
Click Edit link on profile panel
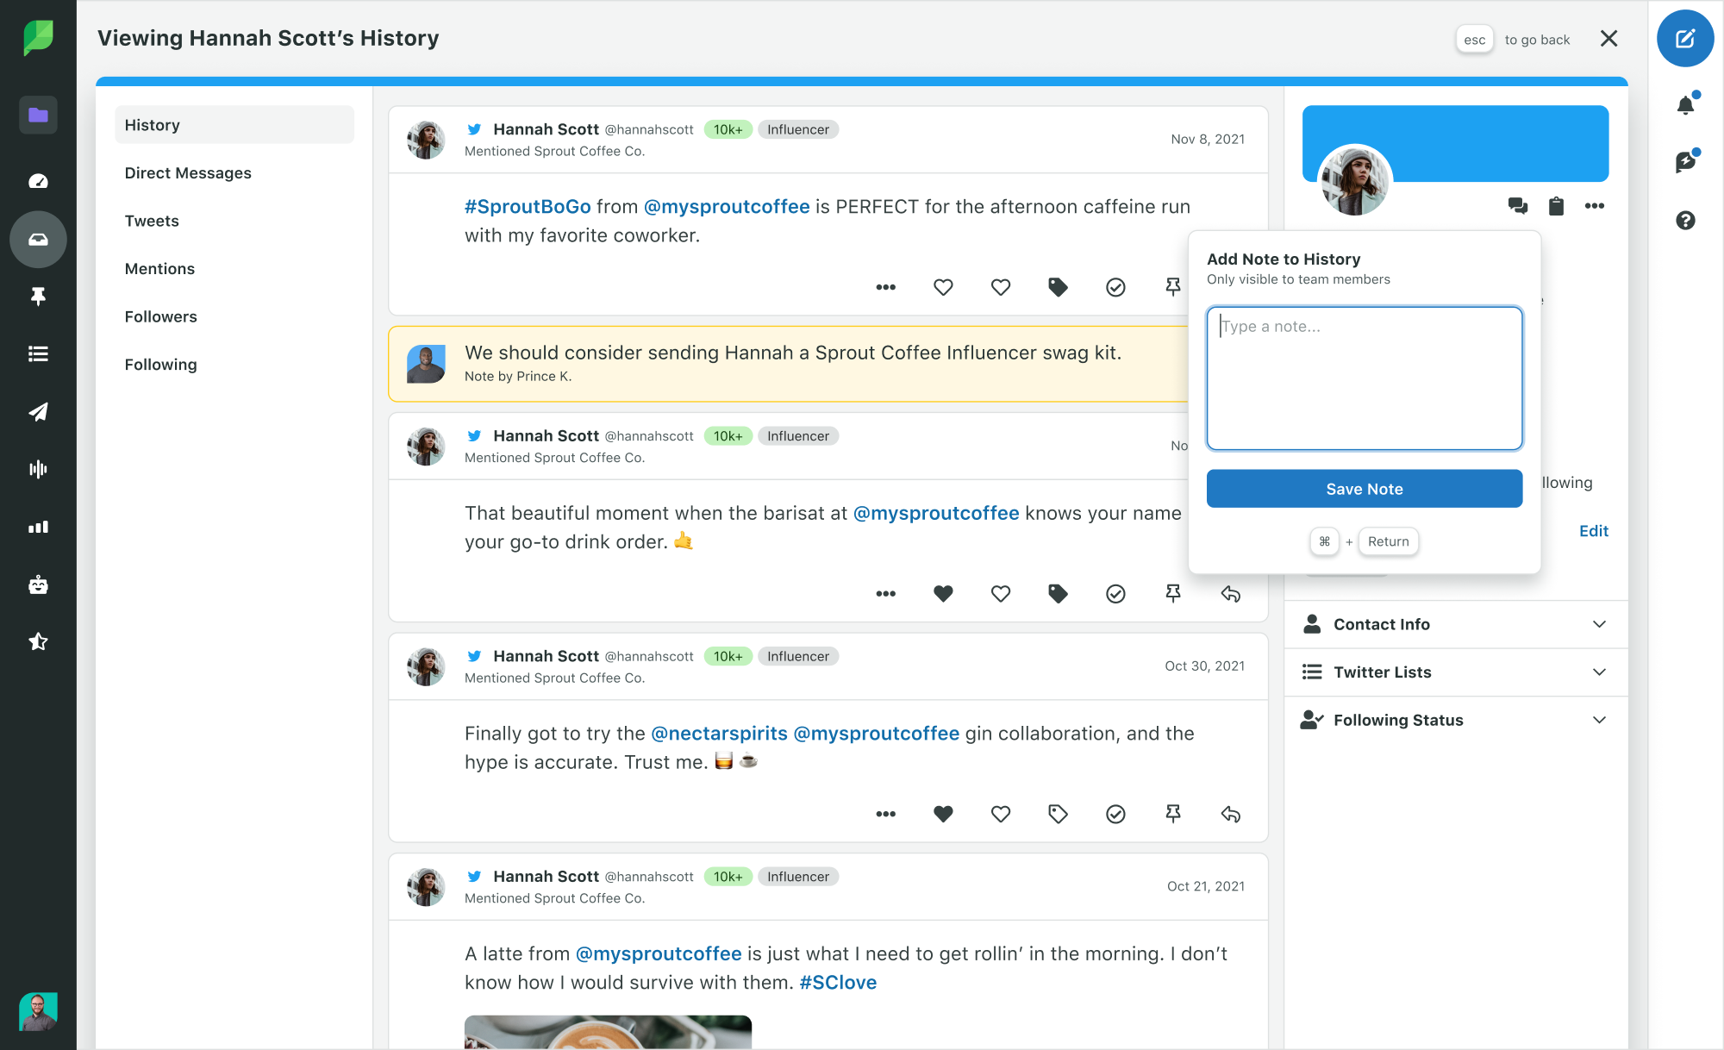tap(1594, 529)
